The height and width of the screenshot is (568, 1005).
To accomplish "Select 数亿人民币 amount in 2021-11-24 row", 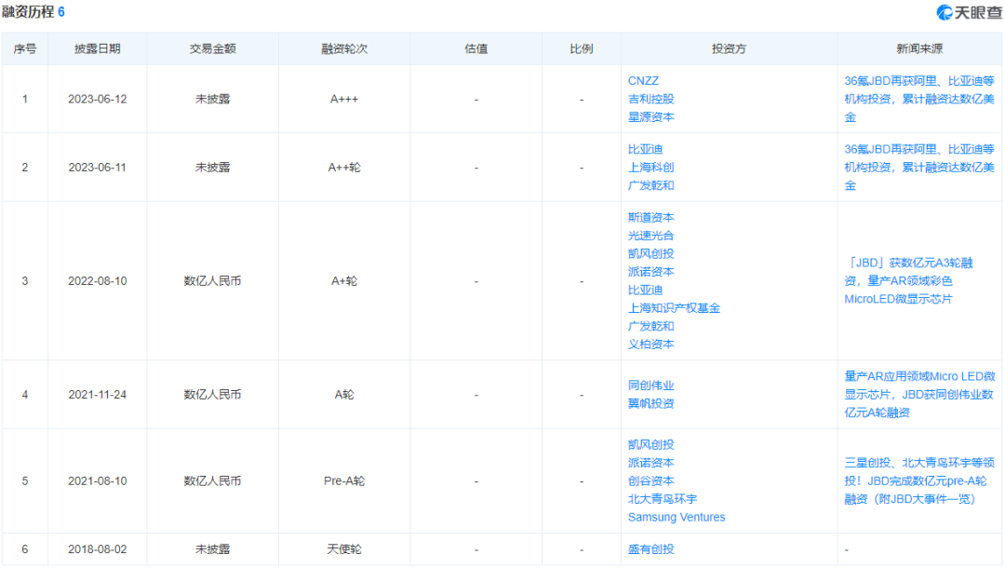I will pyautogui.click(x=213, y=395).
